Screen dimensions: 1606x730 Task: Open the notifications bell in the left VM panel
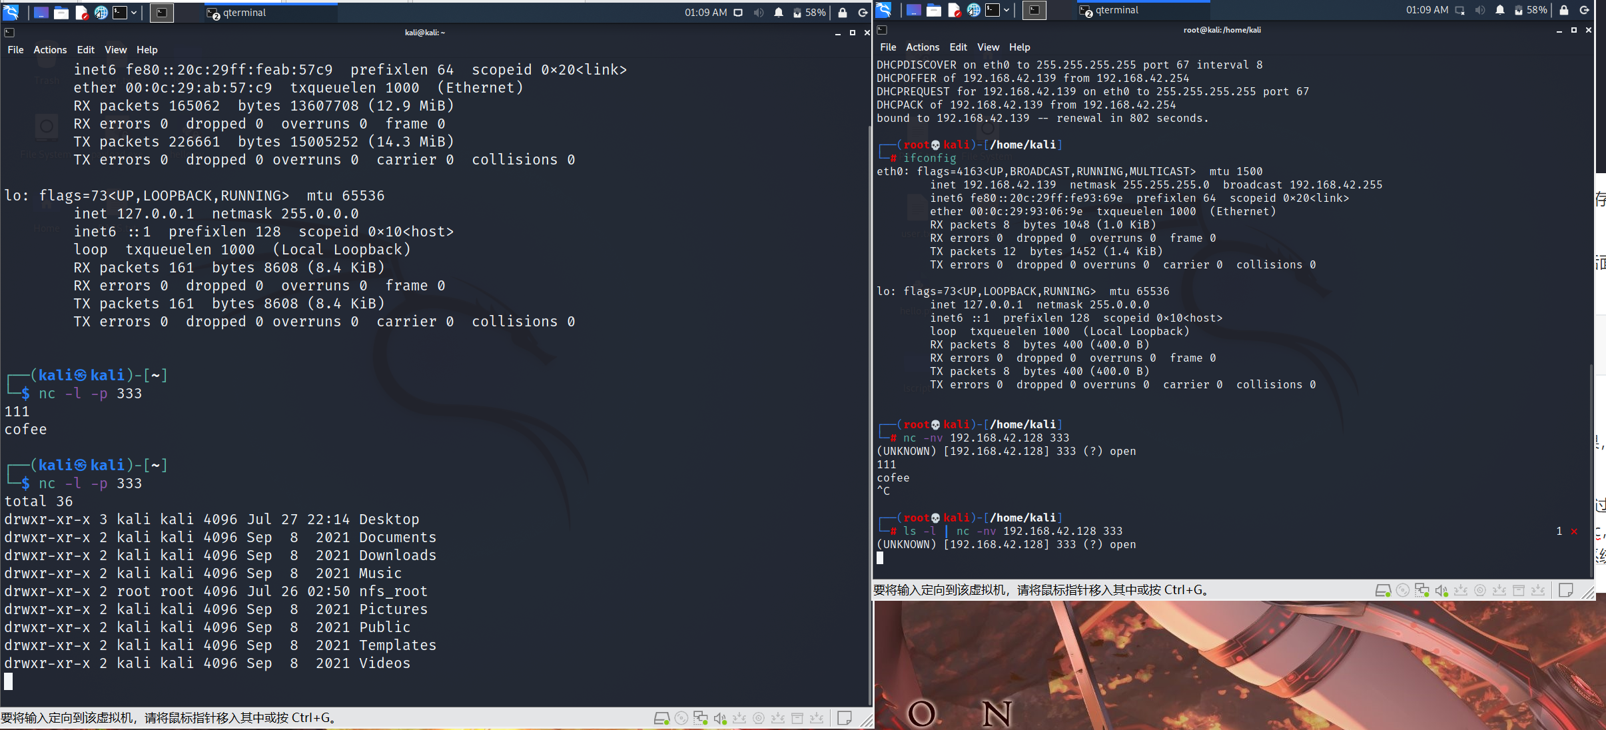(x=779, y=13)
